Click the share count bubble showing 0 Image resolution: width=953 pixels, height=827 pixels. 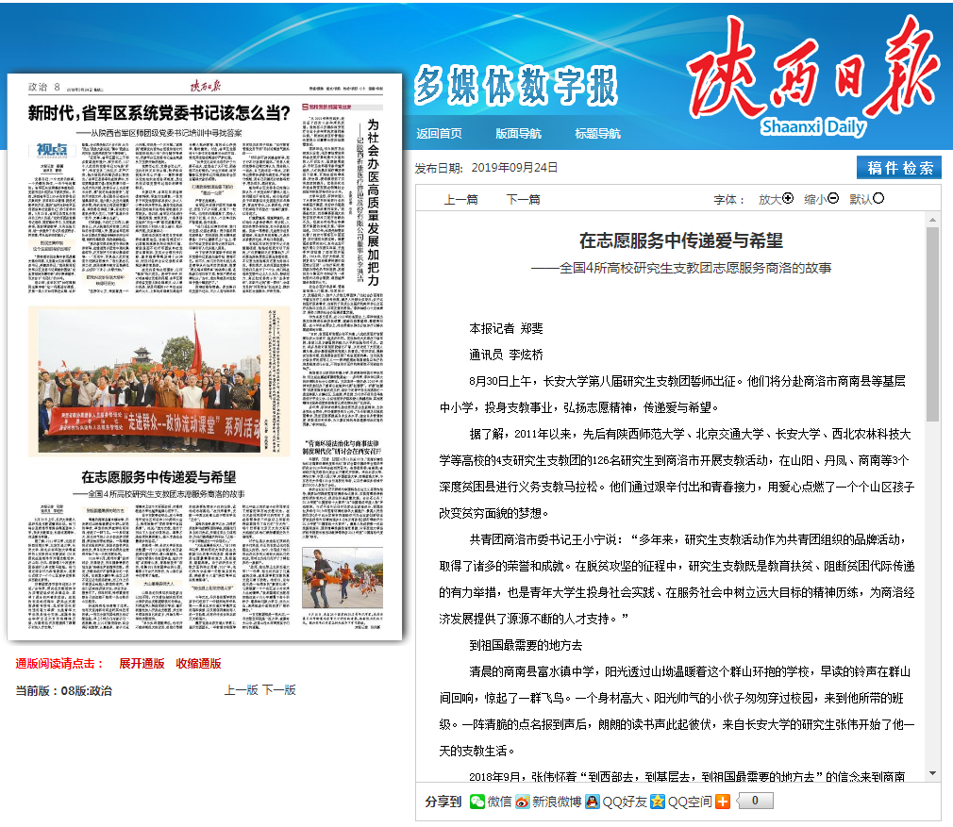(755, 801)
